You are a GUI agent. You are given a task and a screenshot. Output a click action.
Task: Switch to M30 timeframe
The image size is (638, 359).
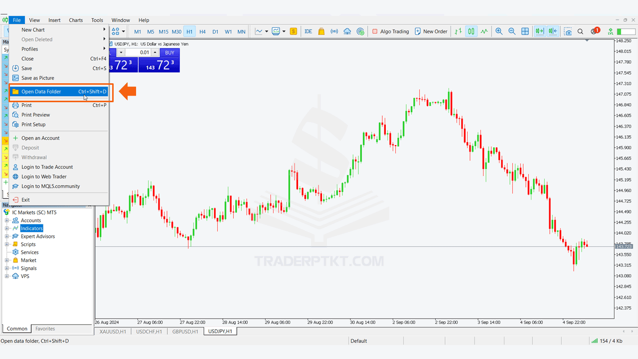pyautogui.click(x=176, y=31)
